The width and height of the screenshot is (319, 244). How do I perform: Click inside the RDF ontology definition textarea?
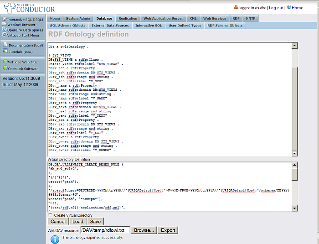tap(170, 99)
